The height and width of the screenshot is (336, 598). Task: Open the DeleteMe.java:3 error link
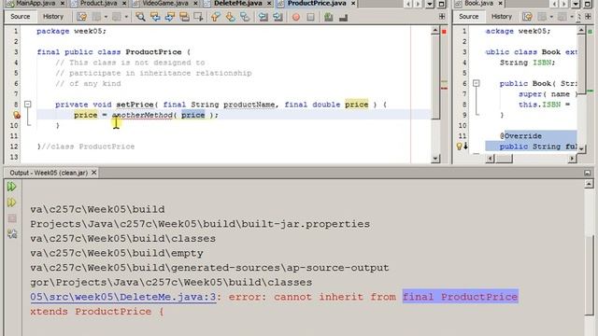point(123,297)
